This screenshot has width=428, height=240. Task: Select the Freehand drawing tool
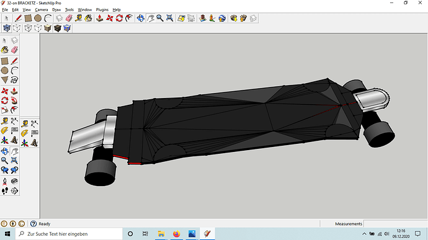point(14,80)
